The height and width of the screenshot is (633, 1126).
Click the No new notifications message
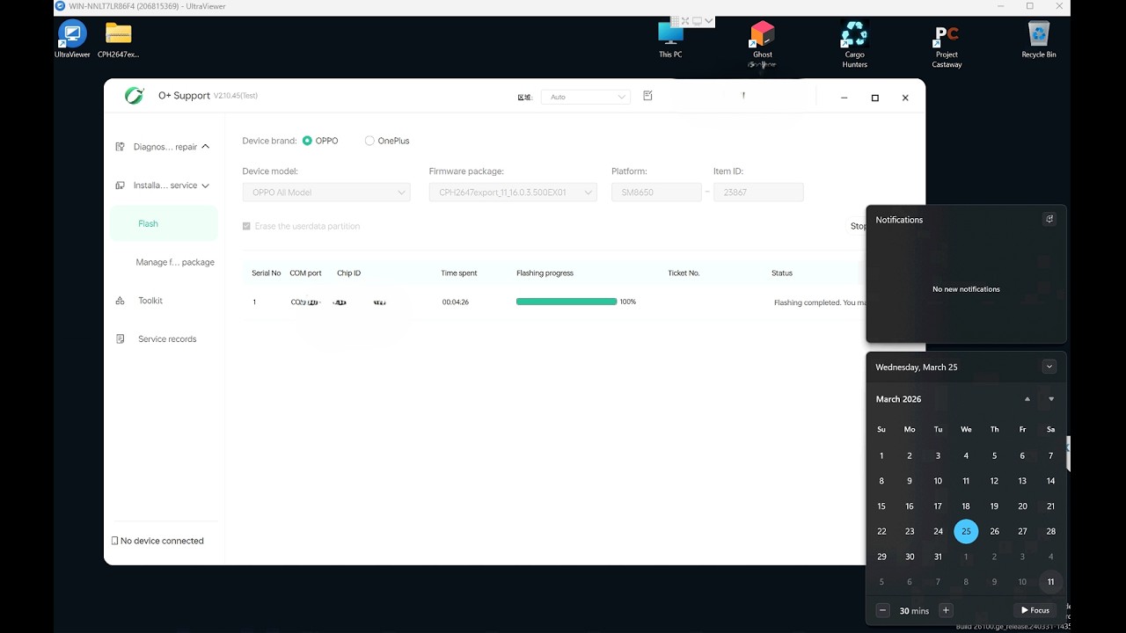click(966, 289)
